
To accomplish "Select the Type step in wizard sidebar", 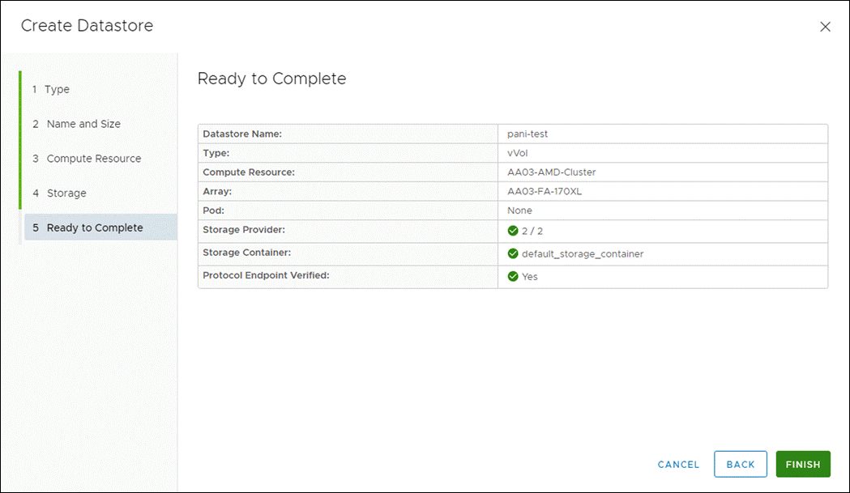I will point(58,89).
